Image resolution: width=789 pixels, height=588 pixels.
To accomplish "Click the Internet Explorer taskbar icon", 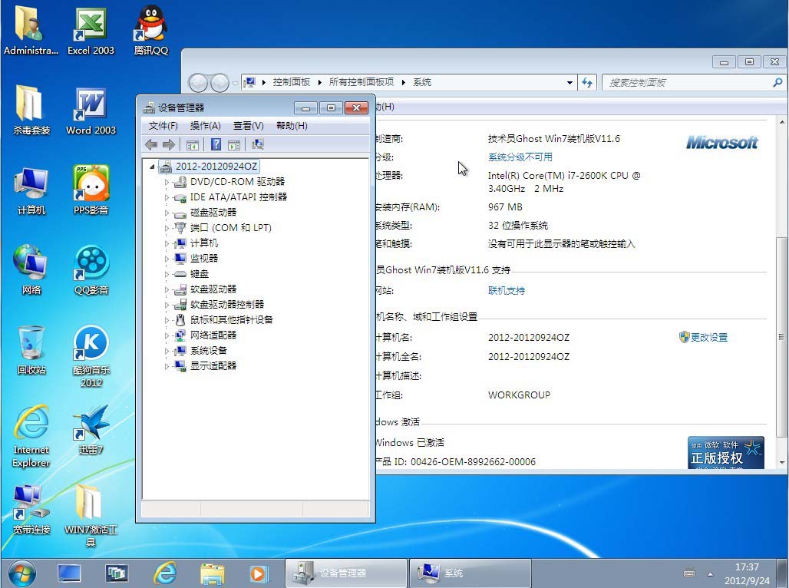I will (x=165, y=573).
